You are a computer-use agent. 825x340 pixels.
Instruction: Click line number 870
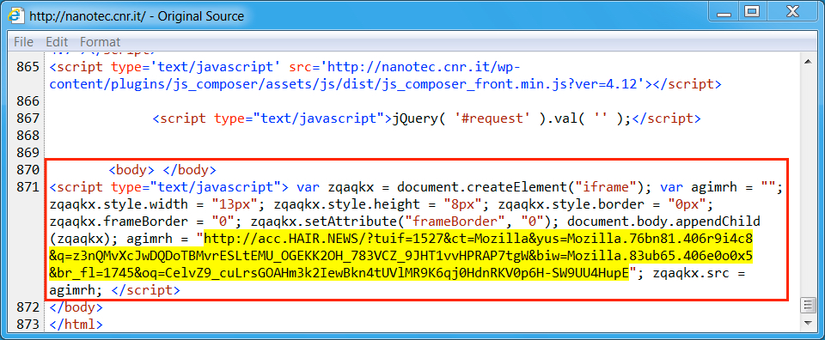[27, 170]
